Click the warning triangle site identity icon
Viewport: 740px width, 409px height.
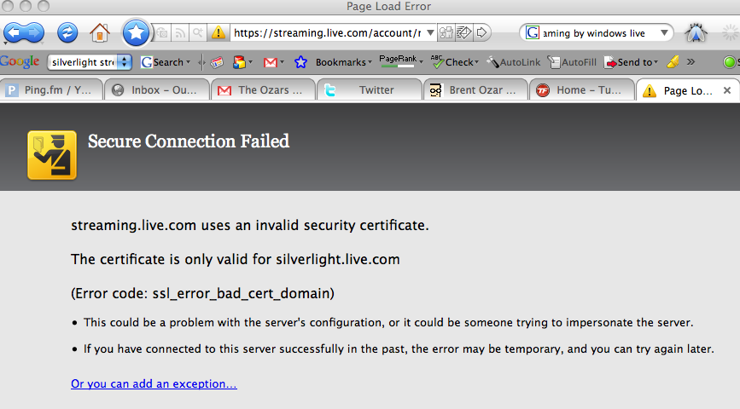point(219,33)
